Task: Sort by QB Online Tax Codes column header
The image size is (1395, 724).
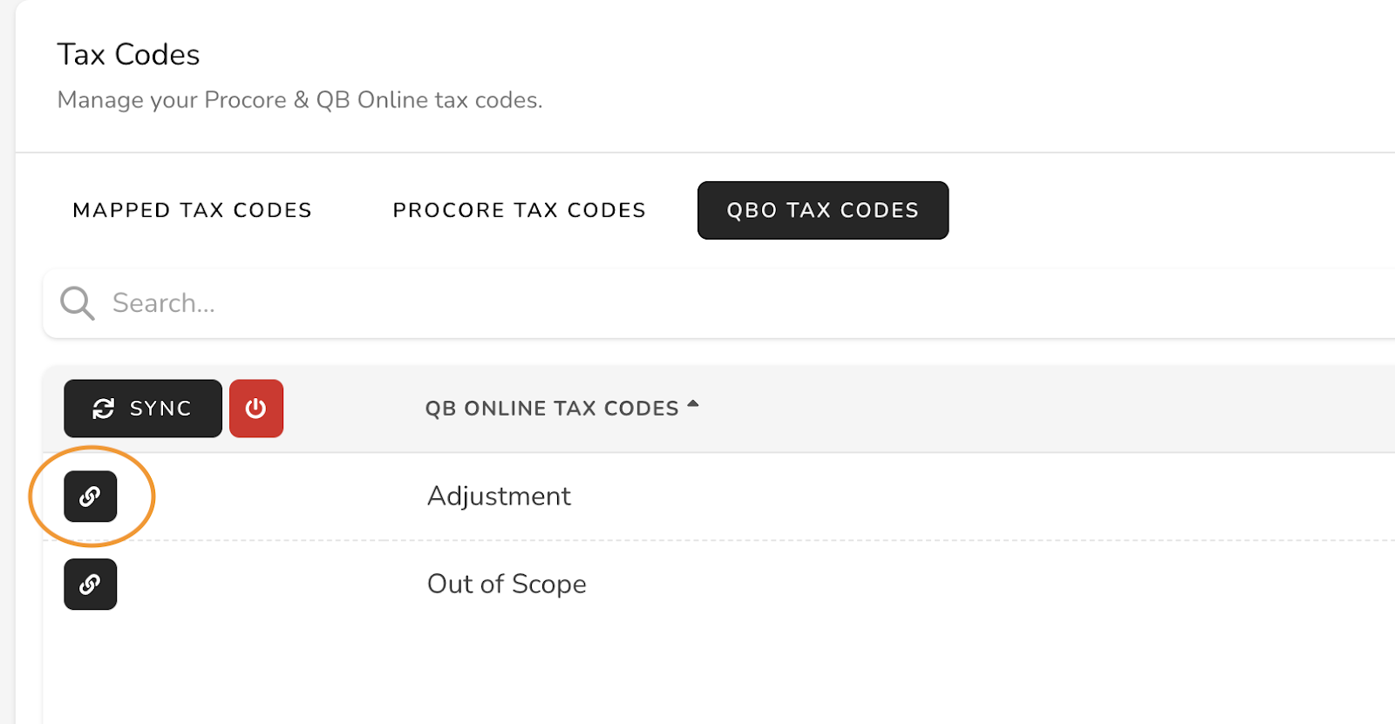Action: pyautogui.click(x=552, y=409)
